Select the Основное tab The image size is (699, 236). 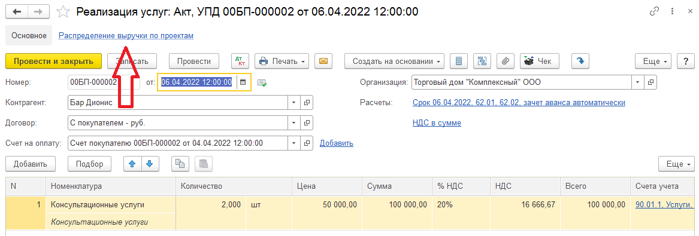pyautogui.click(x=29, y=36)
